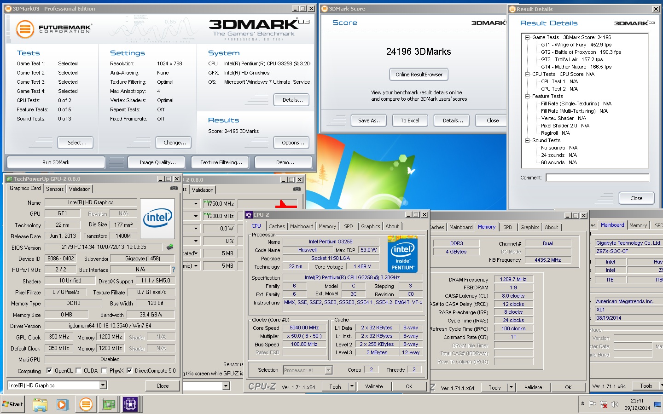Click the GPU-Z screenshot camera icon
This screenshot has width=663, height=414.
(x=174, y=188)
